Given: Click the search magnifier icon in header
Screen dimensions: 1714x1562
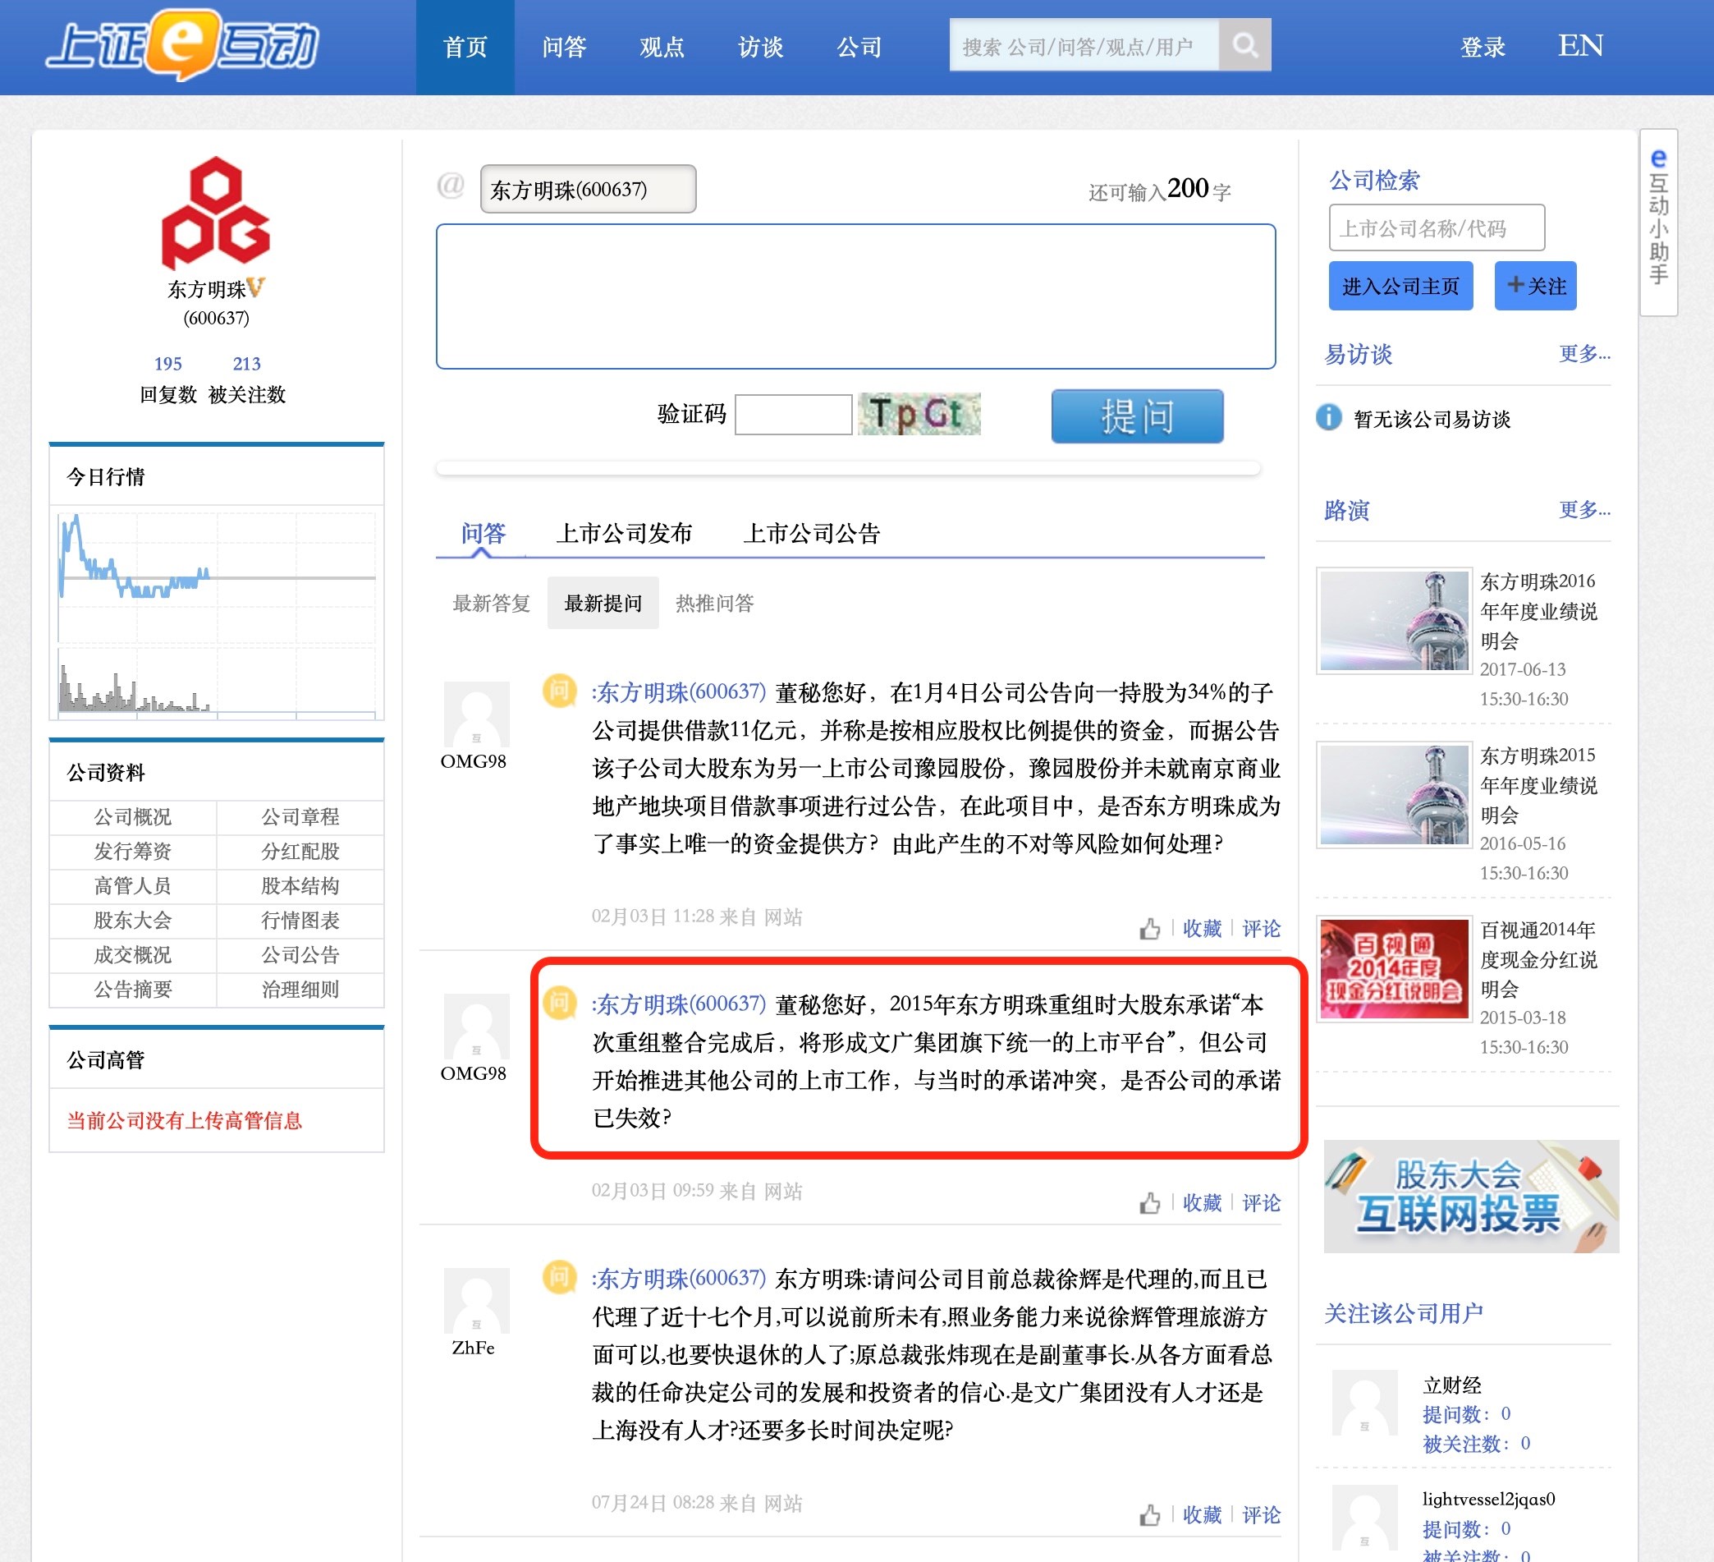Looking at the screenshot, I should click(x=1244, y=45).
